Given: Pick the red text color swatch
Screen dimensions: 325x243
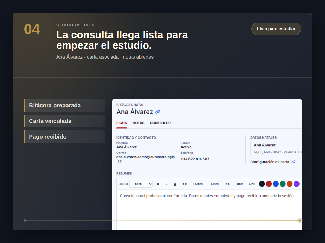Looking at the screenshot, I should (269, 184).
